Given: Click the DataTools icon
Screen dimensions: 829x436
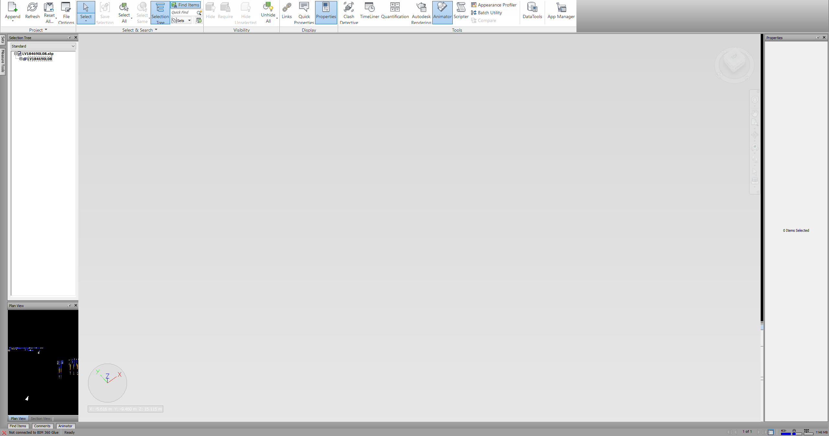Looking at the screenshot, I should [532, 10].
